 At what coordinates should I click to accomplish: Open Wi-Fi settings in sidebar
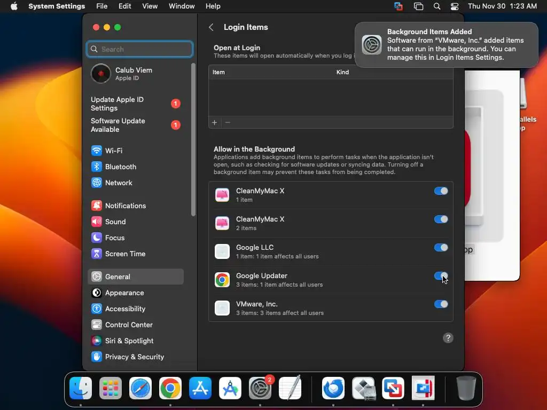coord(135,151)
